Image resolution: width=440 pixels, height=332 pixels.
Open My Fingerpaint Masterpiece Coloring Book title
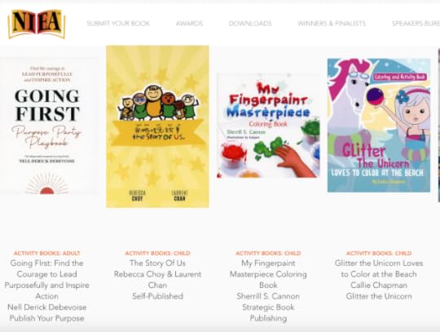click(268, 274)
